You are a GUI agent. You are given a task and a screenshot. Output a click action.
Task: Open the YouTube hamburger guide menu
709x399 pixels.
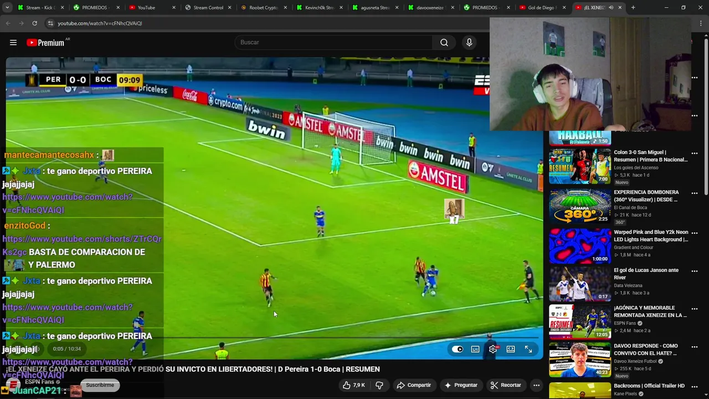click(13, 43)
